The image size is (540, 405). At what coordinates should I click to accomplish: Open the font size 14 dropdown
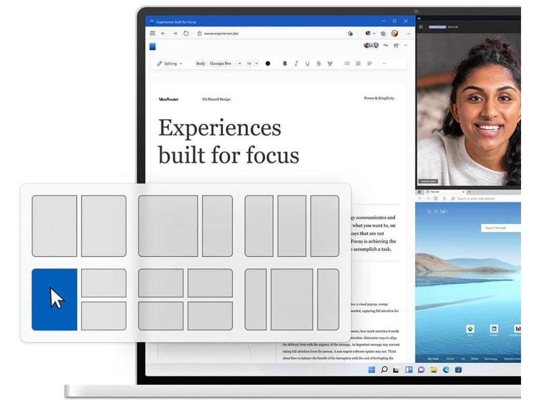point(253,63)
